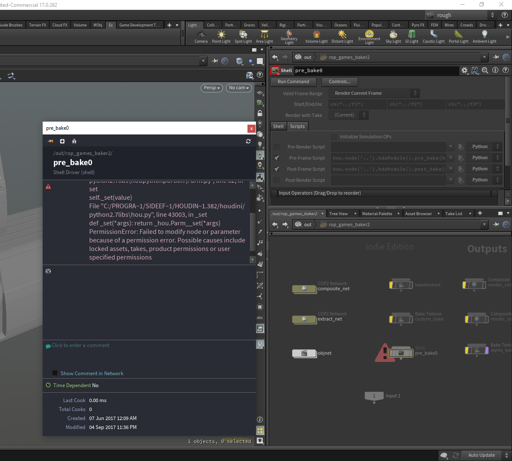The image size is (512, 461).
Task: Click the bug icon in pre_bake0 info window
Action: (74, 141)
